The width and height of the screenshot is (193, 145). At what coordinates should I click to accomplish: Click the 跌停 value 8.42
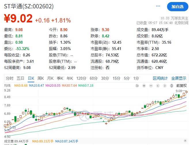(105, 36)
